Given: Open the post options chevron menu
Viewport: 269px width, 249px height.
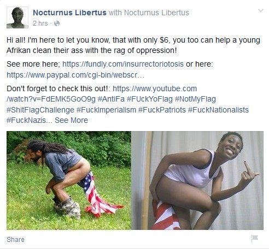Looking at the screenshot, I should pos(261,10).
